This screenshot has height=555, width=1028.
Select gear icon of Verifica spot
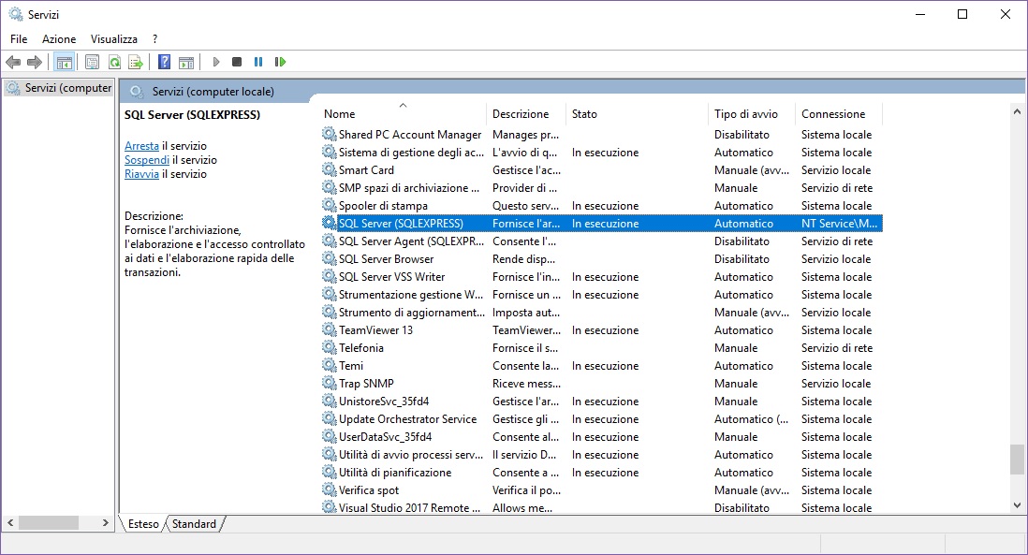330,489
